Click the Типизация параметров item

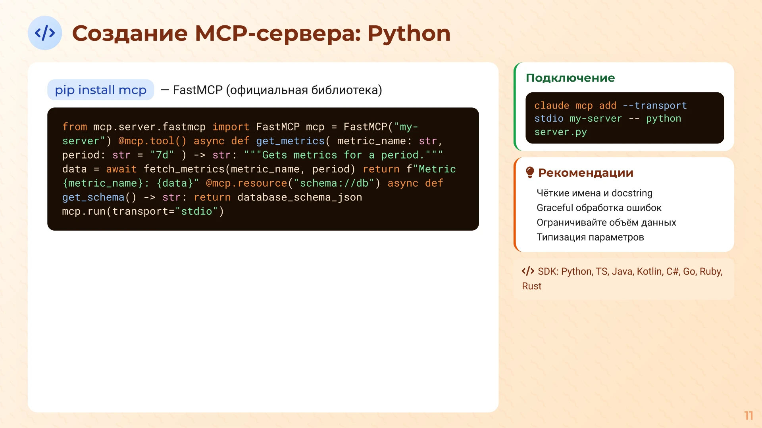coord(590,237)
